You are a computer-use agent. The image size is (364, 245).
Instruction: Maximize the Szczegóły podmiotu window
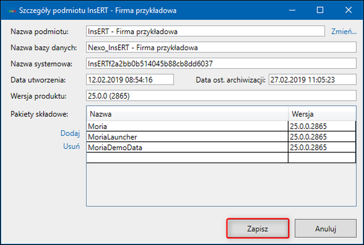coord(320,10)
